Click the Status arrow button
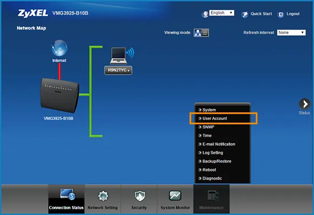The height and width of the screenshot is (215, 314). tap(305, 104)
